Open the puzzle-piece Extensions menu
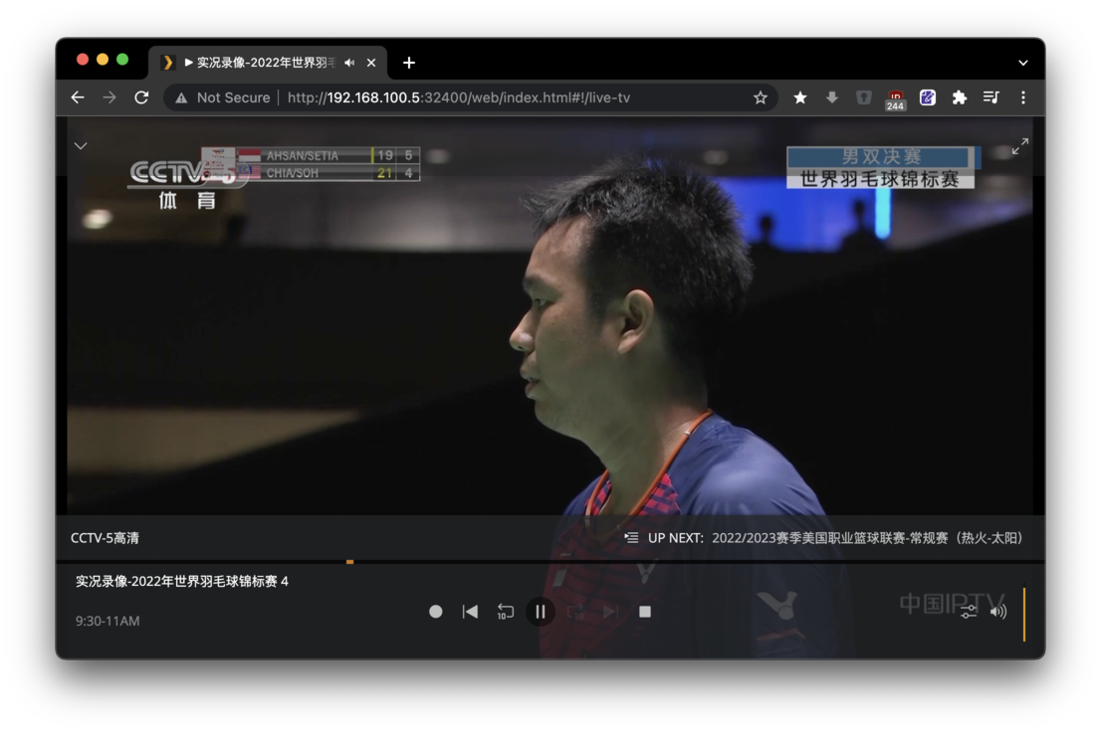This screenshot has height=733, width=1101. coord(960,97)
